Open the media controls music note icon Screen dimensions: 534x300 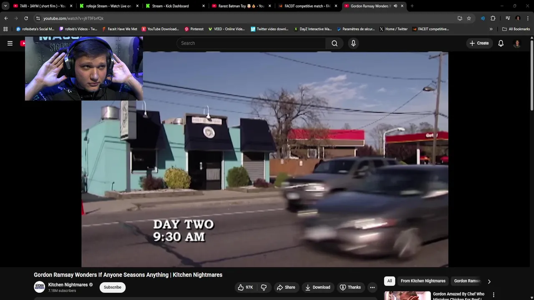point(508,18)
